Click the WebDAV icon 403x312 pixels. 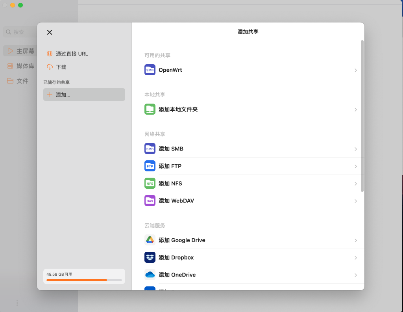(x=150, y=201)
